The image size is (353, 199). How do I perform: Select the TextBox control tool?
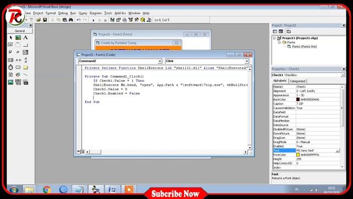[x=11, y=45]
